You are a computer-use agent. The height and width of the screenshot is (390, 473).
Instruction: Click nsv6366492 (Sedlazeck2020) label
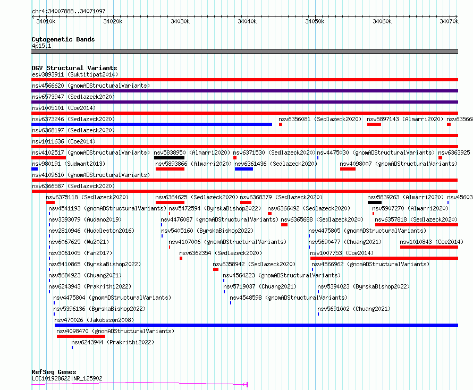point(309,208)
